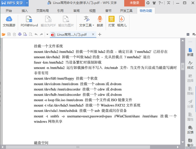
Task: Click the heading 挂载一个文件系统
Action: 48,46
